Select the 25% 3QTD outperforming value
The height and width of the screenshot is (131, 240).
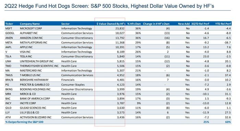tap(206, 122)
